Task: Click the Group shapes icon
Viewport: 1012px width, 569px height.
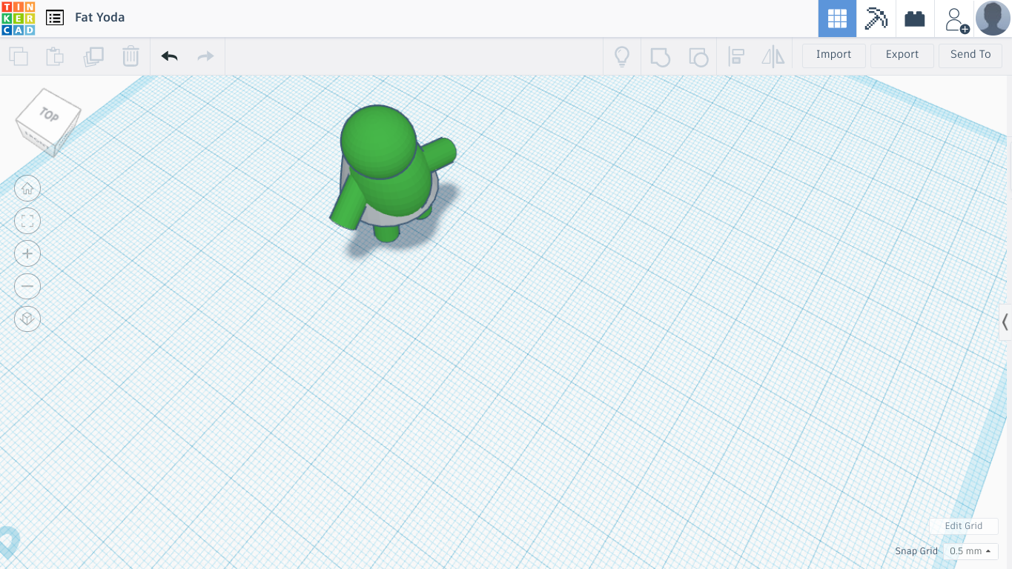Action: tap(660, 56)
